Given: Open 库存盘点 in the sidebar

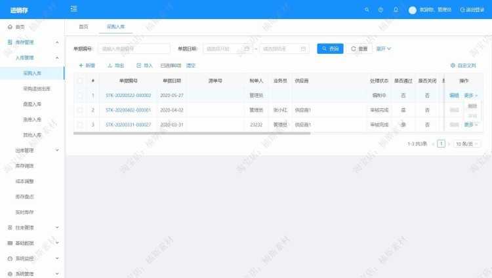Looking at the screenshot, I should pyautogui.click(x=24, y=197).
